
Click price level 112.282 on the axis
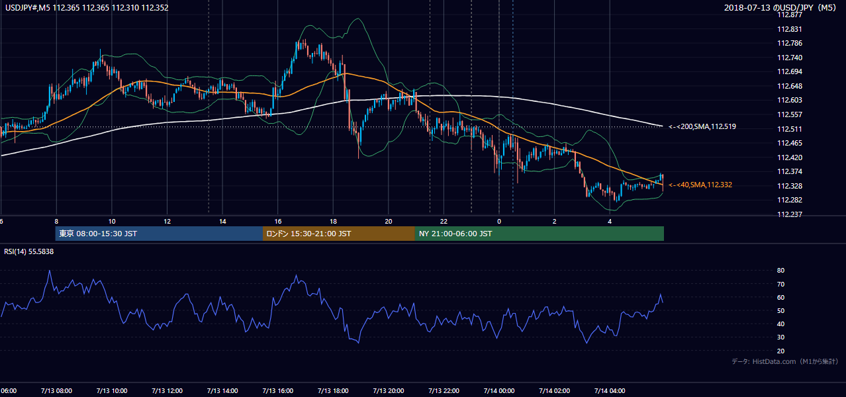point(790,200)
